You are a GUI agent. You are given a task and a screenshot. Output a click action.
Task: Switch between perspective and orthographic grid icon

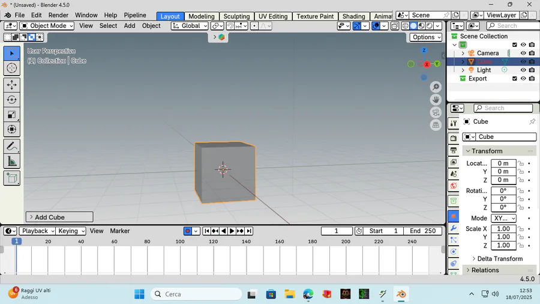[436, 125]
